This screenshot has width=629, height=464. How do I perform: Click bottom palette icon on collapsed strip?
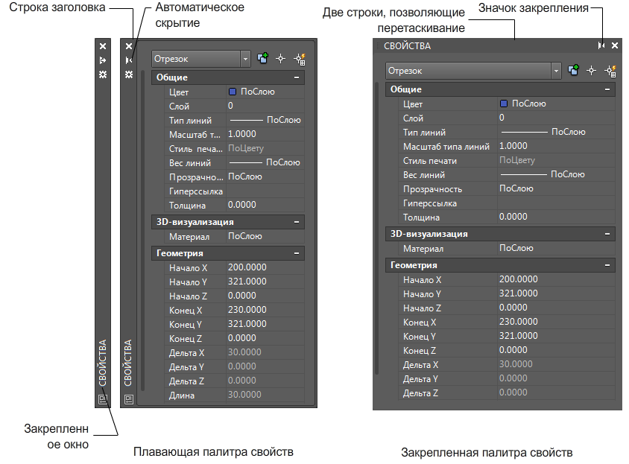tap(103, 399)
